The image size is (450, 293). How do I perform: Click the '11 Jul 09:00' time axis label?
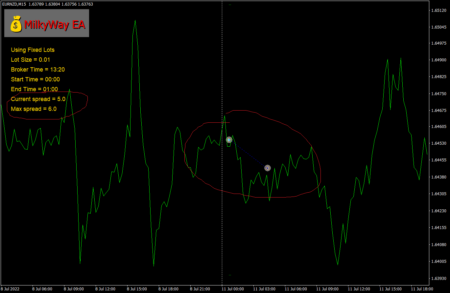tap(327, 289)
